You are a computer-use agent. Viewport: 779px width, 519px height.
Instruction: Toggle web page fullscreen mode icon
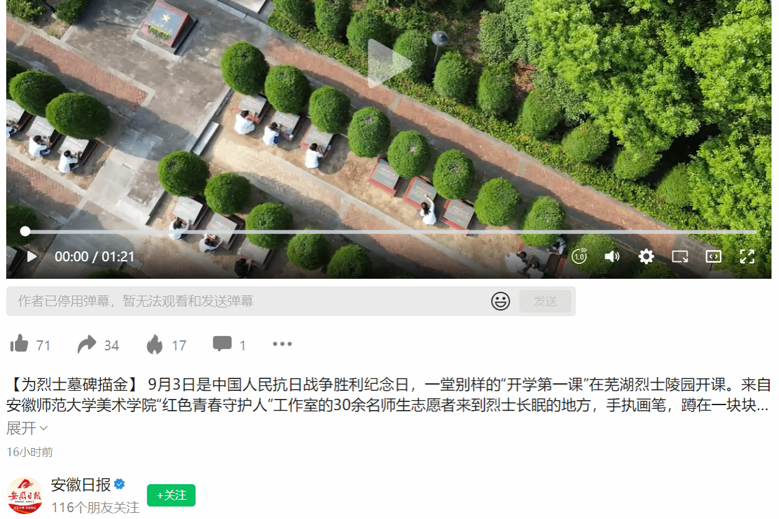pos(714,256)
